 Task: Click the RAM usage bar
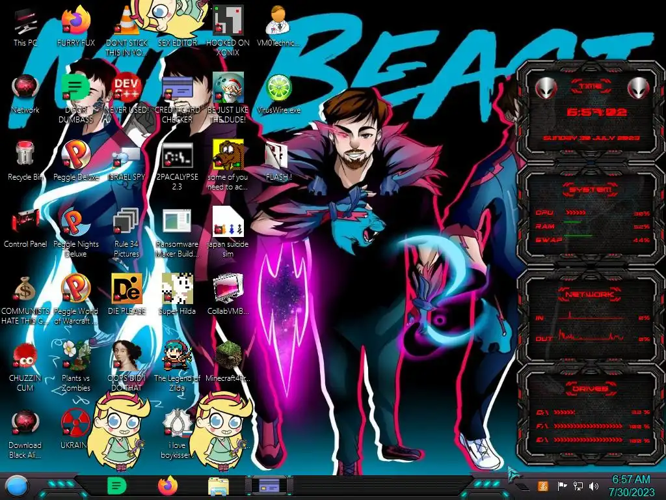tap(573, 222)
